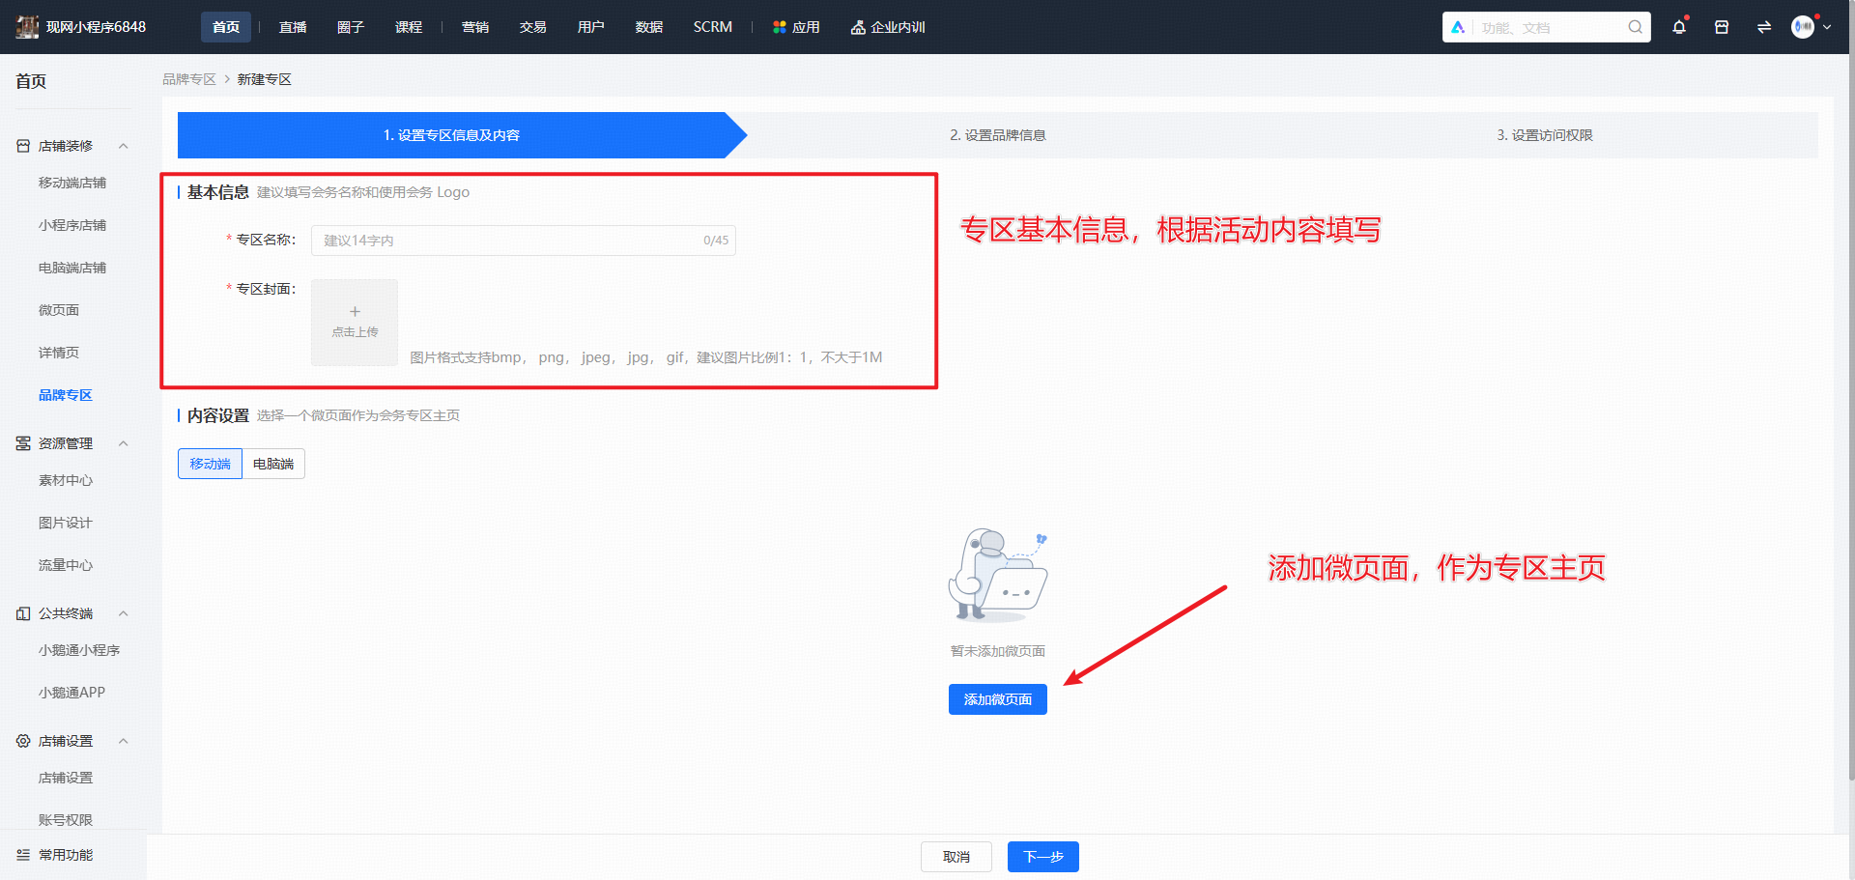Click the 资源管理 section icon
The height and width of the screenshot is (880, 1855).
[23, 443]
